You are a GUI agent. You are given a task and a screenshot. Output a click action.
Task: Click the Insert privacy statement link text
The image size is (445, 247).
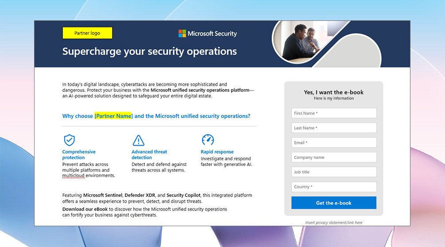pyautogui.click(x=334, y=223)
